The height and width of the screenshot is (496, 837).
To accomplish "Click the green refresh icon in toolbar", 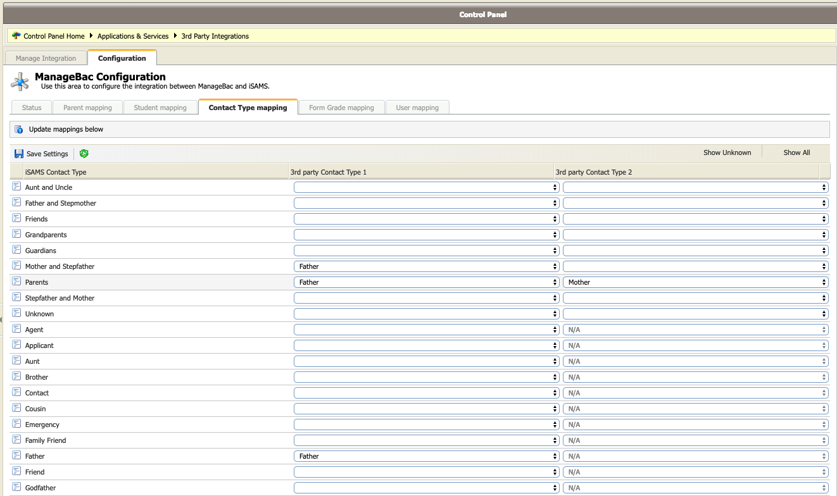I will click(x=84, y=154).
